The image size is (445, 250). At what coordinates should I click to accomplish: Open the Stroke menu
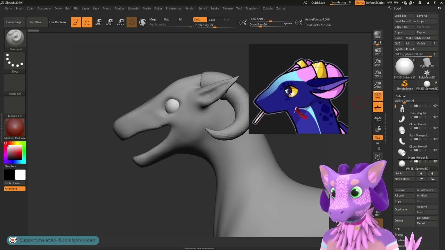tap(215, 8)
